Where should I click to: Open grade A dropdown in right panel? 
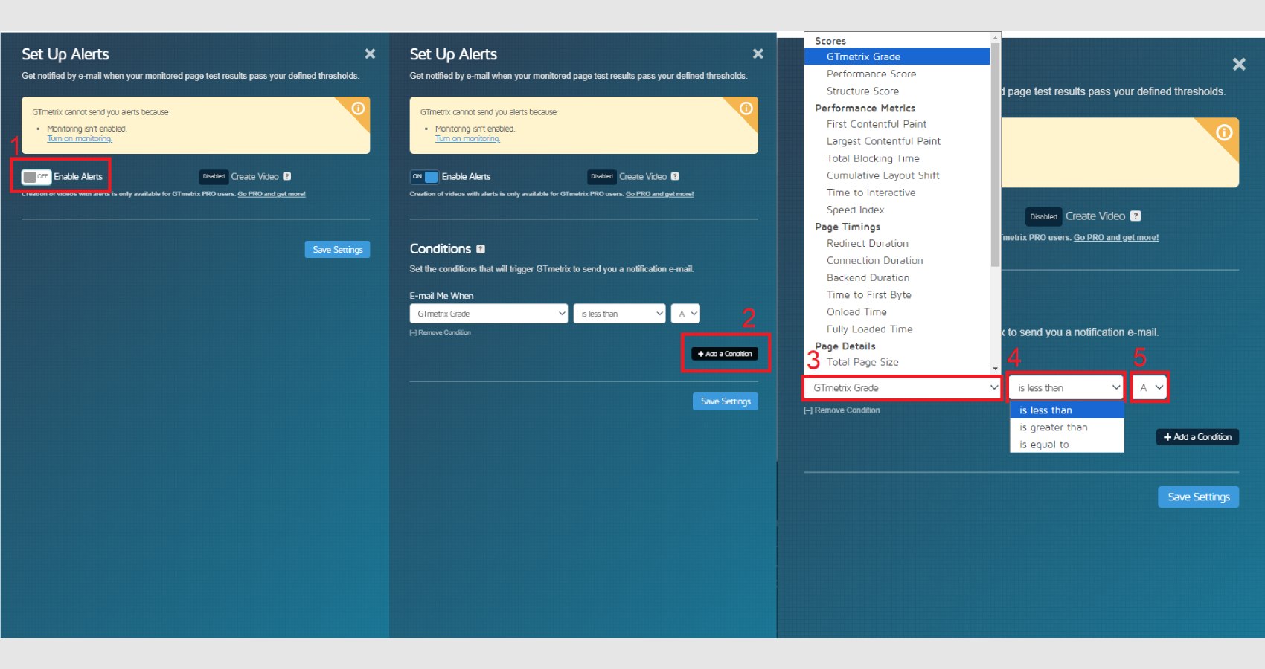(x=1150, y=388)
